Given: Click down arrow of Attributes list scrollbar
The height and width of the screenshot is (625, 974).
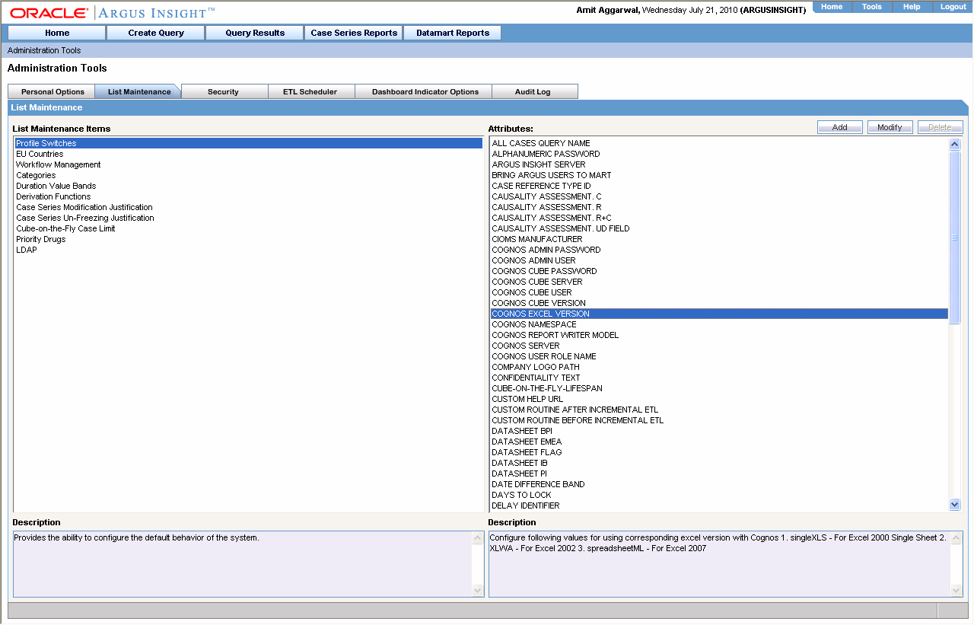Looking at the screenshot, I should tap(955, 504).
